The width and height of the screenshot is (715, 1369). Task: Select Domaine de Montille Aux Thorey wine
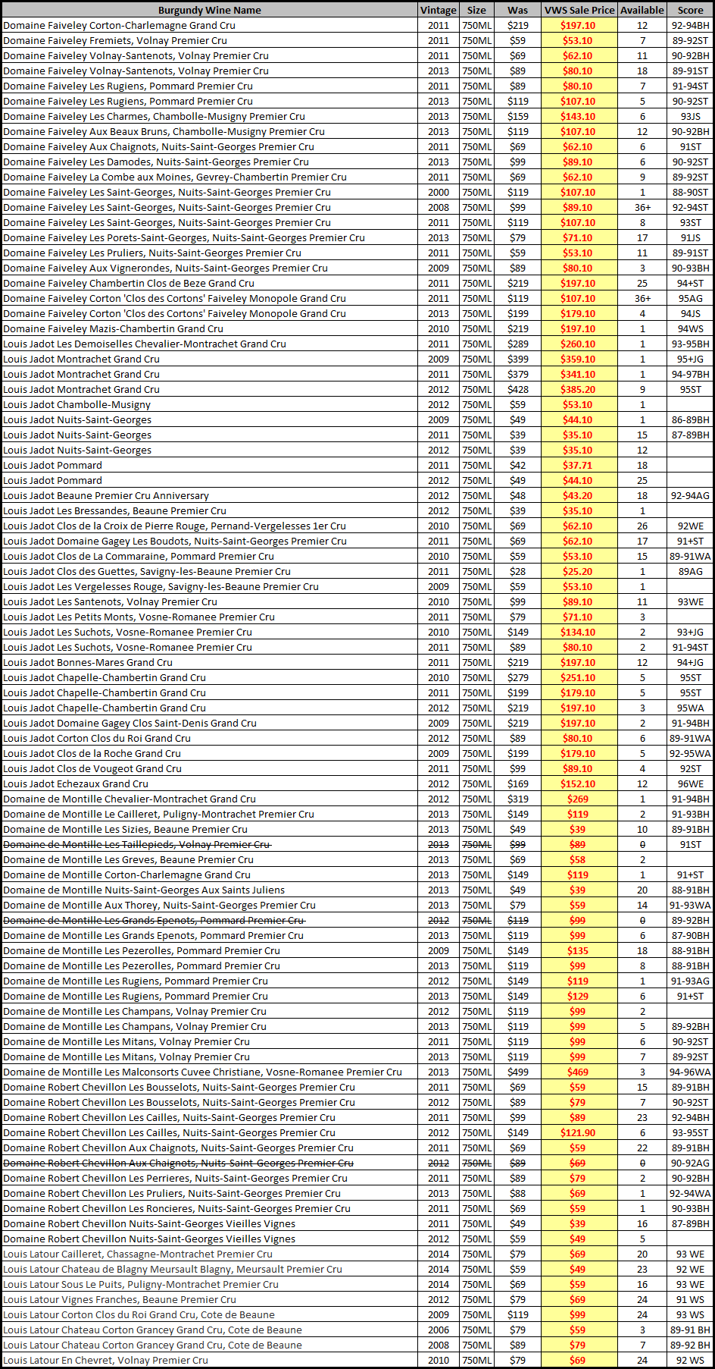click(159, 906)
